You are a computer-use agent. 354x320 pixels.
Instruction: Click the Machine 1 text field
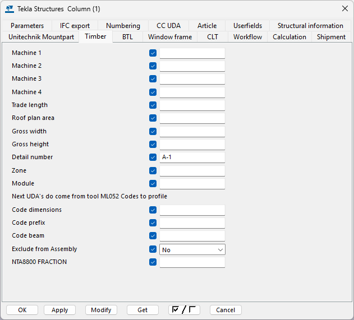(192, 53)
